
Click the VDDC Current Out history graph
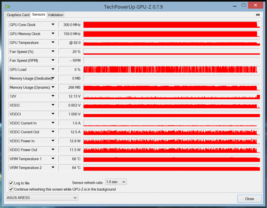(x=172, y=132)
